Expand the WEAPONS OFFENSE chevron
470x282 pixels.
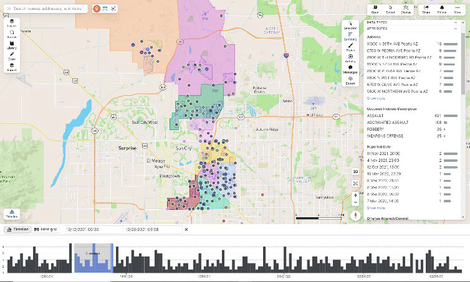coord(444,136)
